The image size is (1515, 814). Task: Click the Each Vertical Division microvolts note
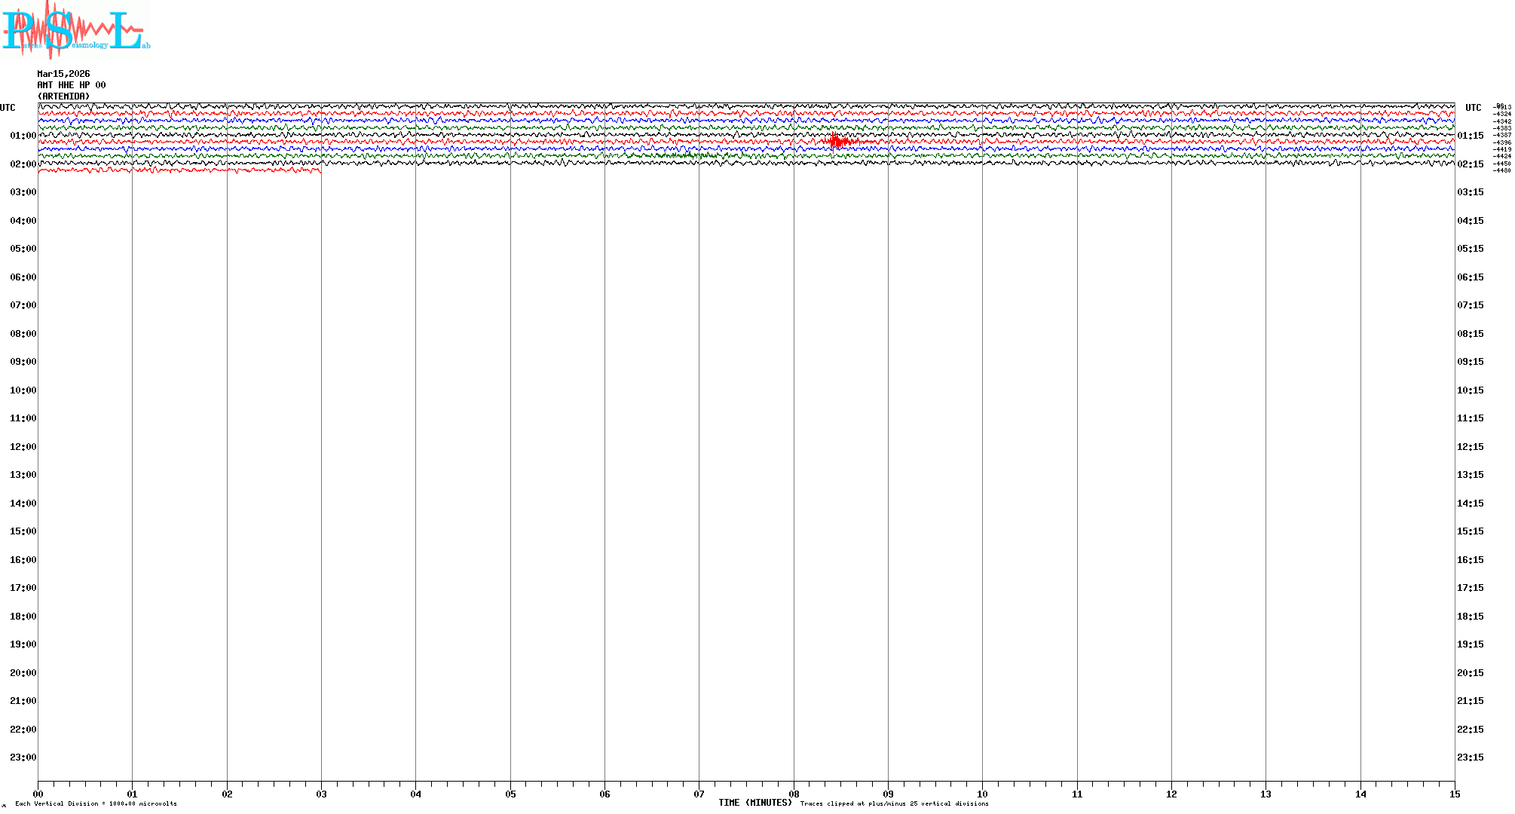(96, 803)
